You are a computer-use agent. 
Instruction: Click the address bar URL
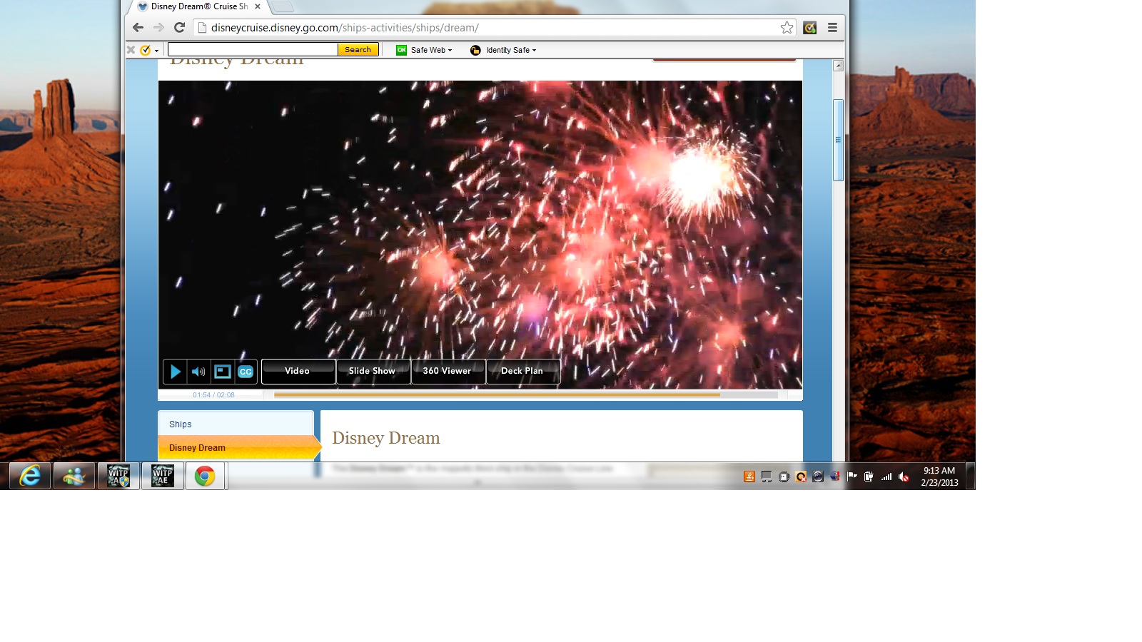point(345,28)
